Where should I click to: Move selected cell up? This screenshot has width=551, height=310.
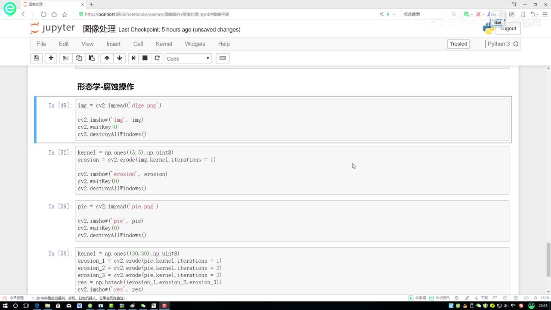tap(107, 58)
